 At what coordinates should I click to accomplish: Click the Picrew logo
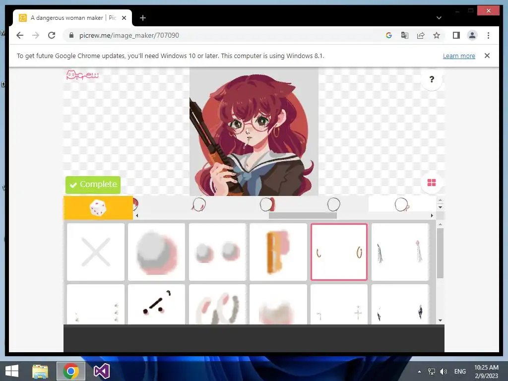[x=82, y=75]
